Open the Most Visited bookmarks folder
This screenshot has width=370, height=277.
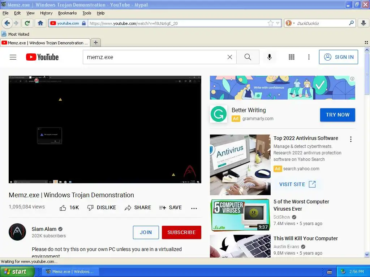pyautogui.click(x=15, y=34)
